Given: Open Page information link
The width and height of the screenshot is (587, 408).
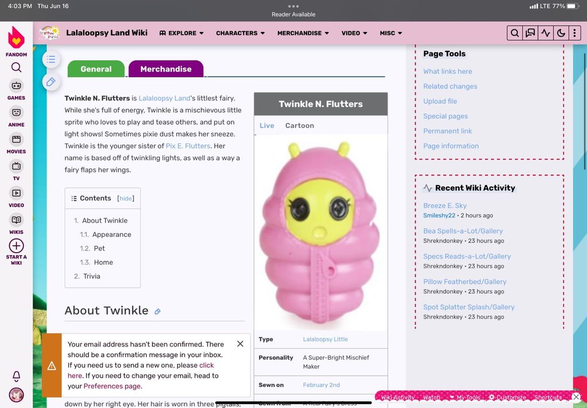Looking at the screenshot, I should tap(451, 146).
